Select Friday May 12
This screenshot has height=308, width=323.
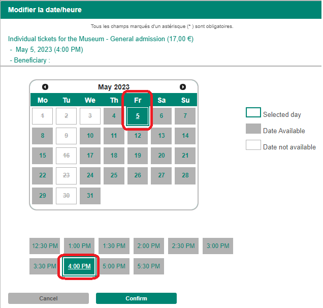[138, 136]
